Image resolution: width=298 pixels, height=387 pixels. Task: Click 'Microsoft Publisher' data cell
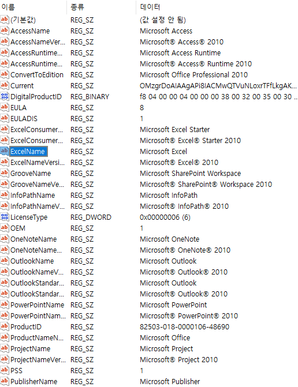coord(170,381)
